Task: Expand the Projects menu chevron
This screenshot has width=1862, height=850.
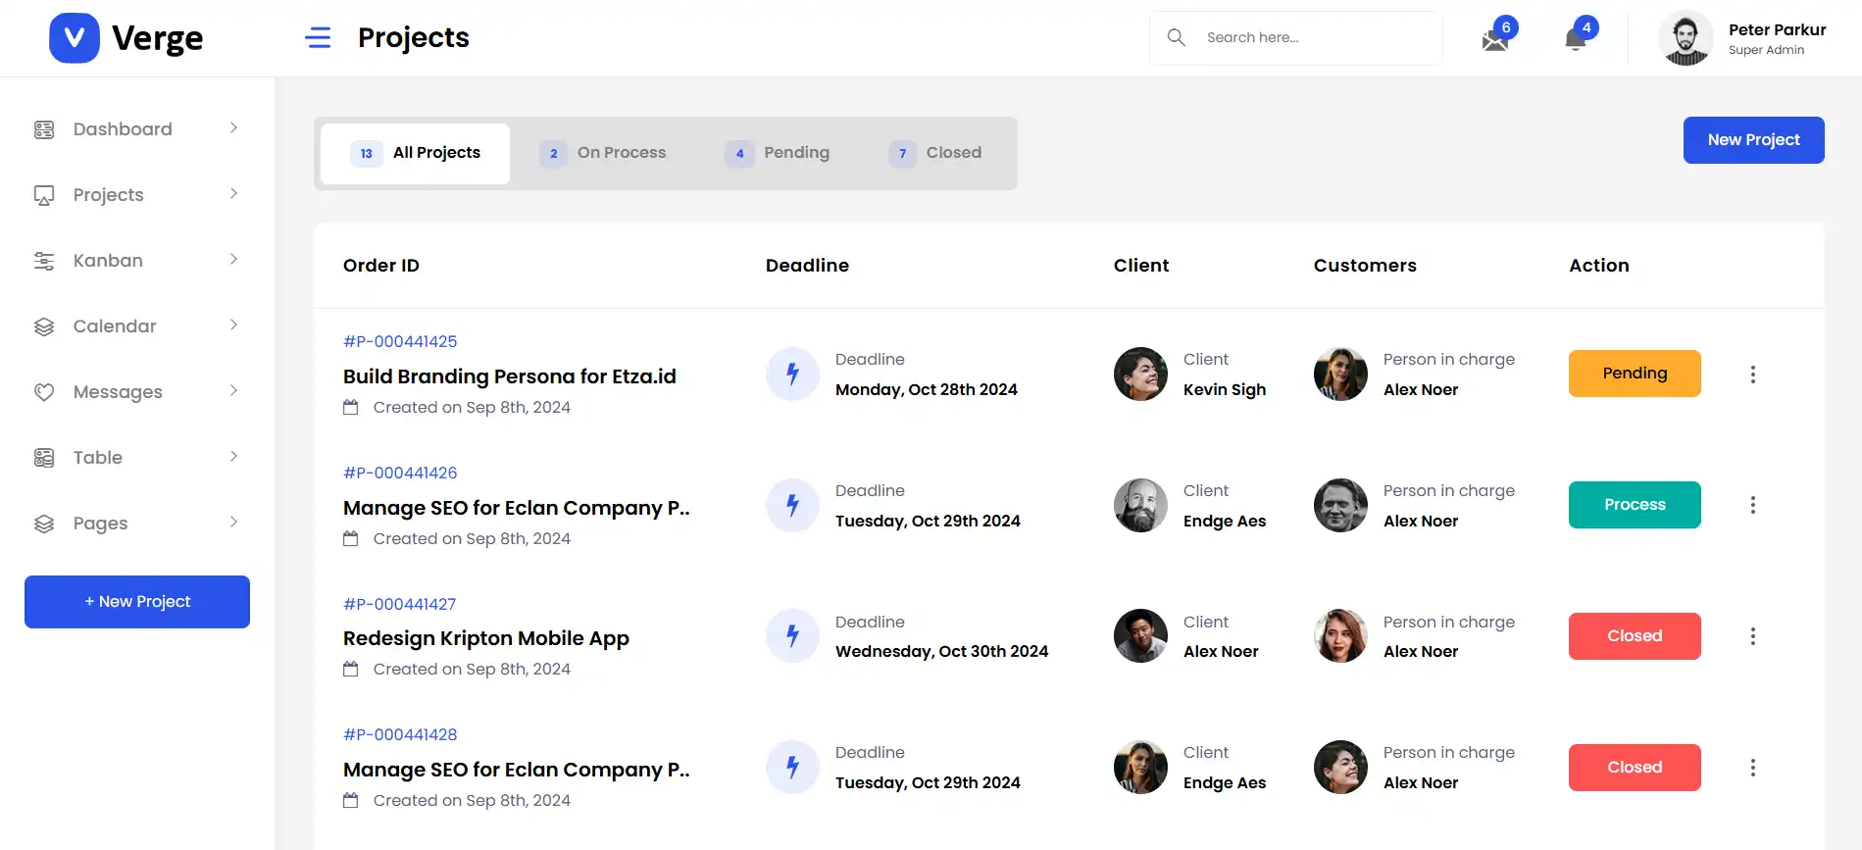Action: coord(233,193)
